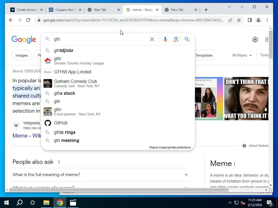Open notification center icon
The height and width of the screenshot is (208, 278).
270,203
